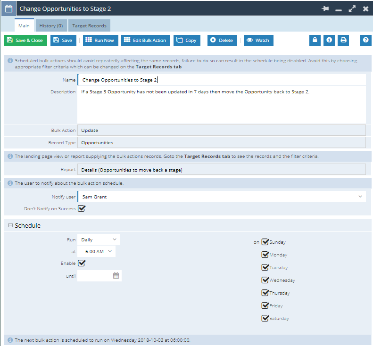Open the calendar picker for until date
This screenshot has width=373, height=346.
point(116,276)
